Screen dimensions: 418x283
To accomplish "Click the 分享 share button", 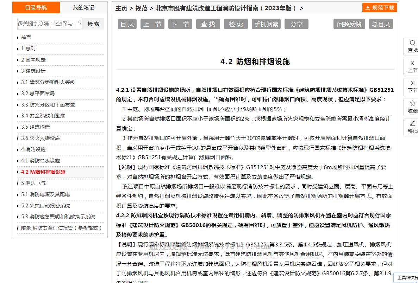I will pyautogui.click(x=297, y=24).
